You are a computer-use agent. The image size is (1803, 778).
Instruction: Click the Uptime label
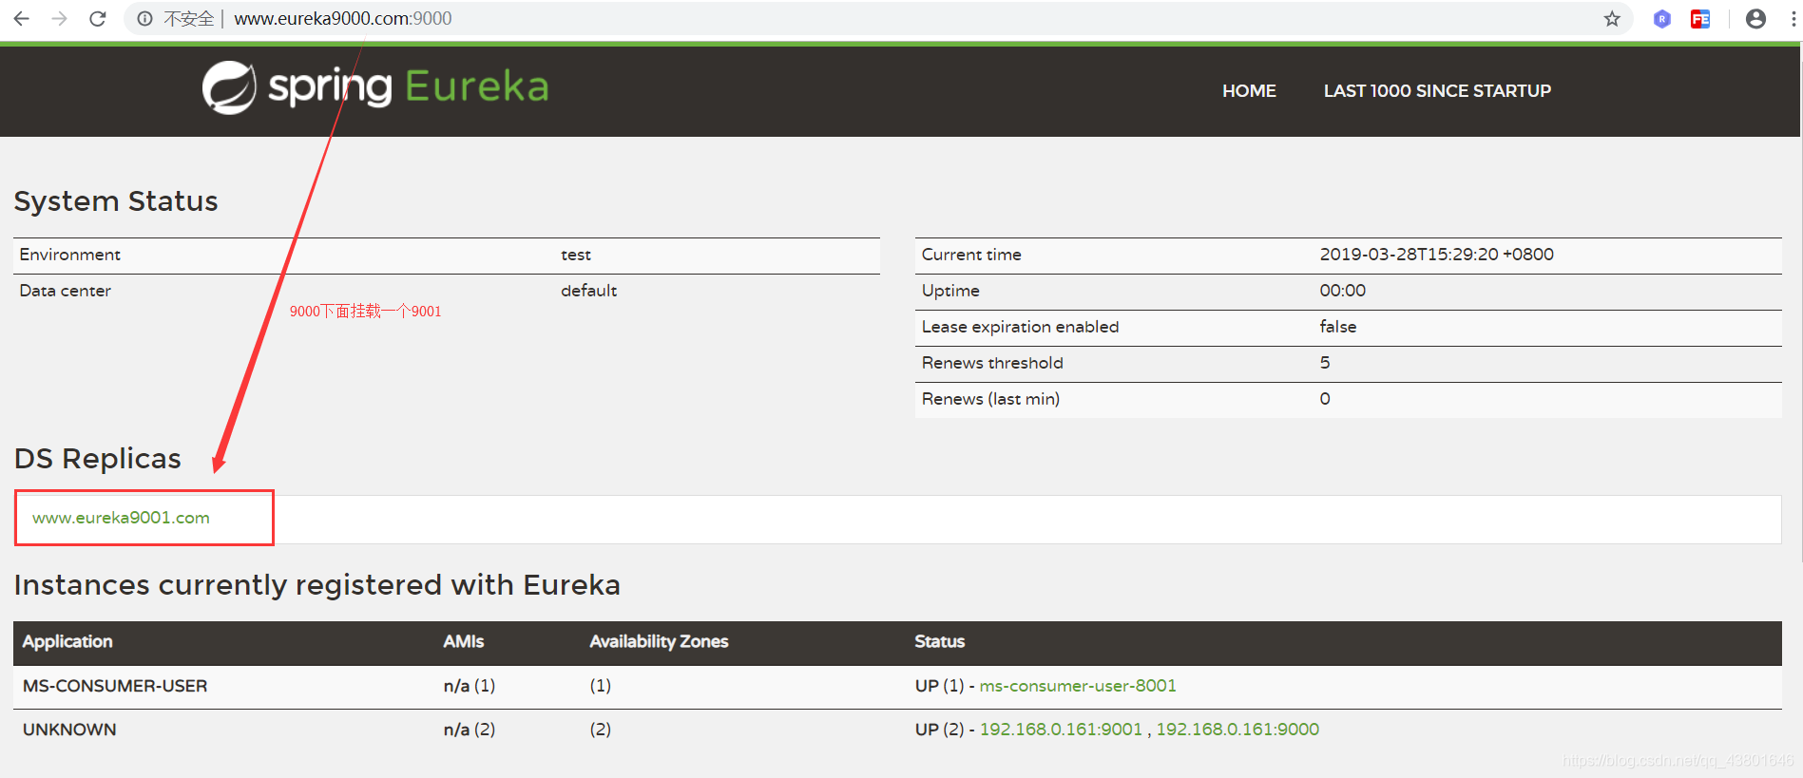coord(950,291)
